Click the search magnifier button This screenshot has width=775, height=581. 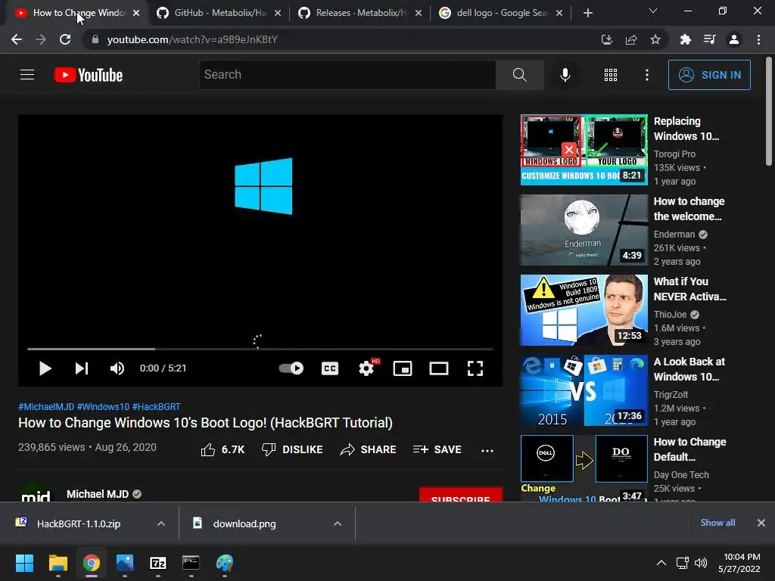(519, 75)
